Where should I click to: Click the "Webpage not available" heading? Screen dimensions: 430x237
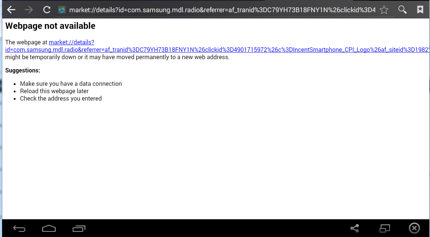(50, 26)
